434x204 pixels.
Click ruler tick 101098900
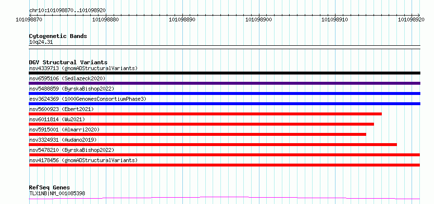pyautogui.click(x=259, y=19)
